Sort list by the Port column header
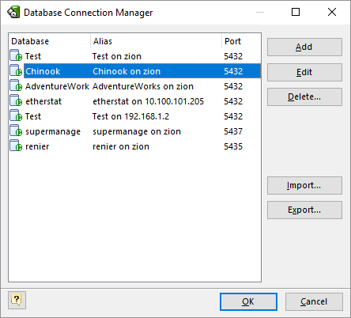351x318 pixels. (x=241, y=41)
